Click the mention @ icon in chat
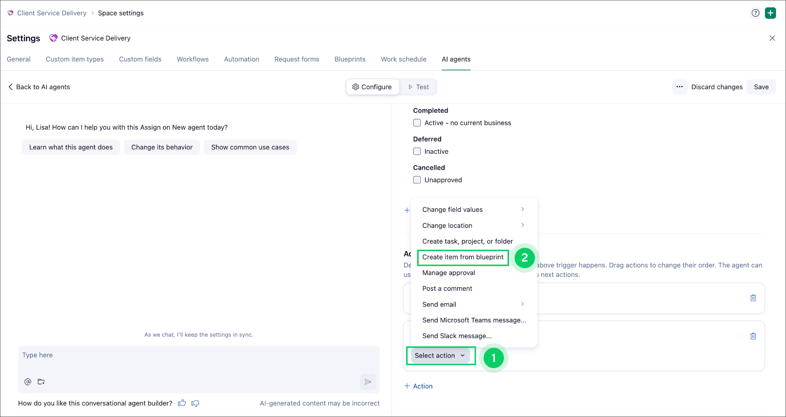This screenshot has height=417, width=786. (28, 382)
